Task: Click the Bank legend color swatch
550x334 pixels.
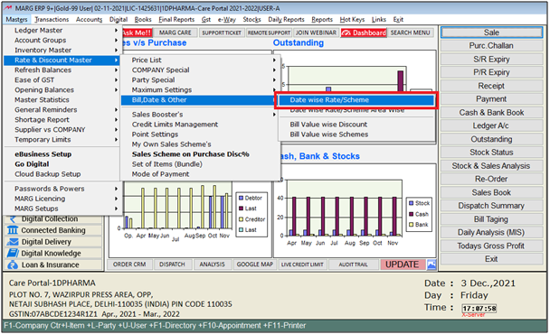Action: 411,225
